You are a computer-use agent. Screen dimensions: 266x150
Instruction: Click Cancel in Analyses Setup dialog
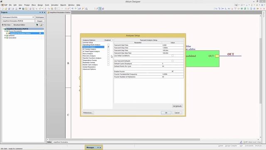177,113
